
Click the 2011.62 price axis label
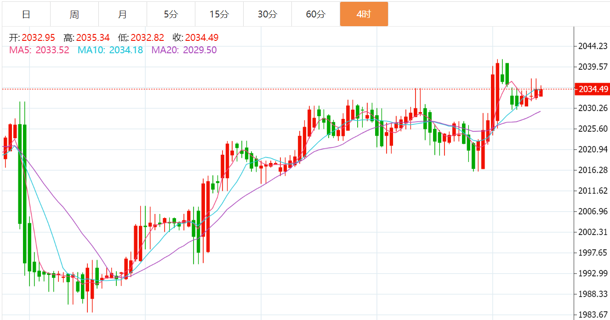593,191
